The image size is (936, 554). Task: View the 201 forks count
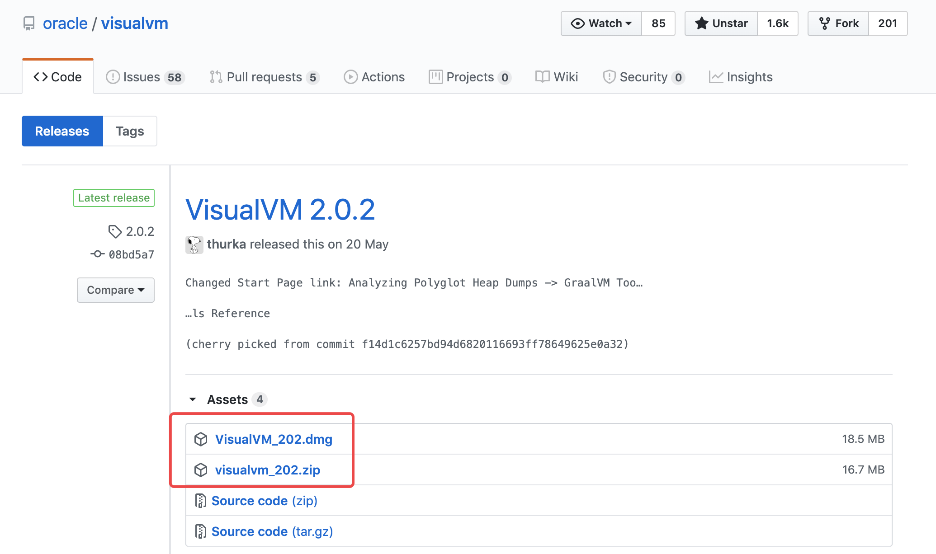click(888, 23)
